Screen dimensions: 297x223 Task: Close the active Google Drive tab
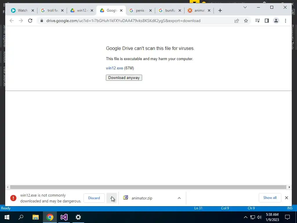(x=121, y=10)
